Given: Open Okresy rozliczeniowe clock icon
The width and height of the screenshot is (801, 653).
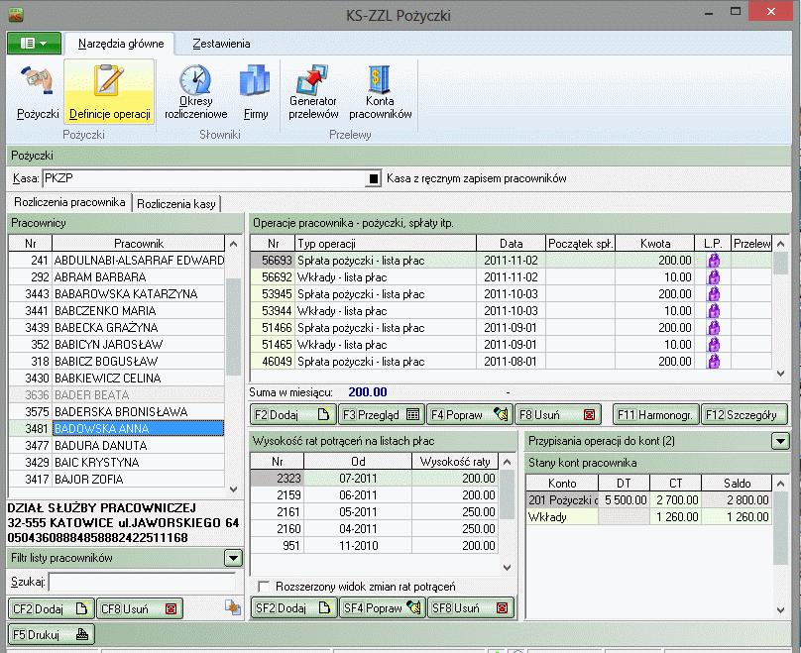Looking at the screenshot, I should point(195,92).
